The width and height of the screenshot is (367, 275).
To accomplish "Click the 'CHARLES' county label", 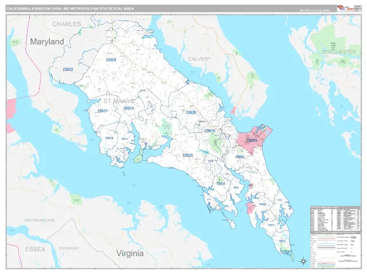I will point(67,24).
